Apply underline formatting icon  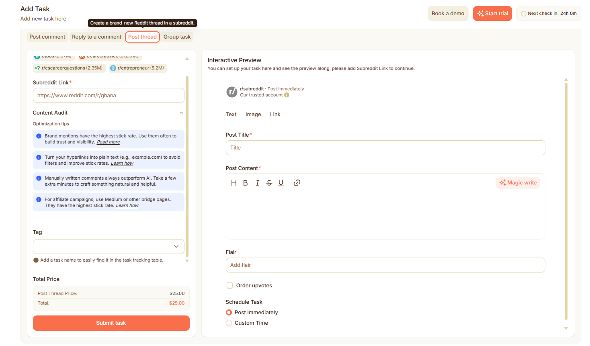(x=281, y=183)
